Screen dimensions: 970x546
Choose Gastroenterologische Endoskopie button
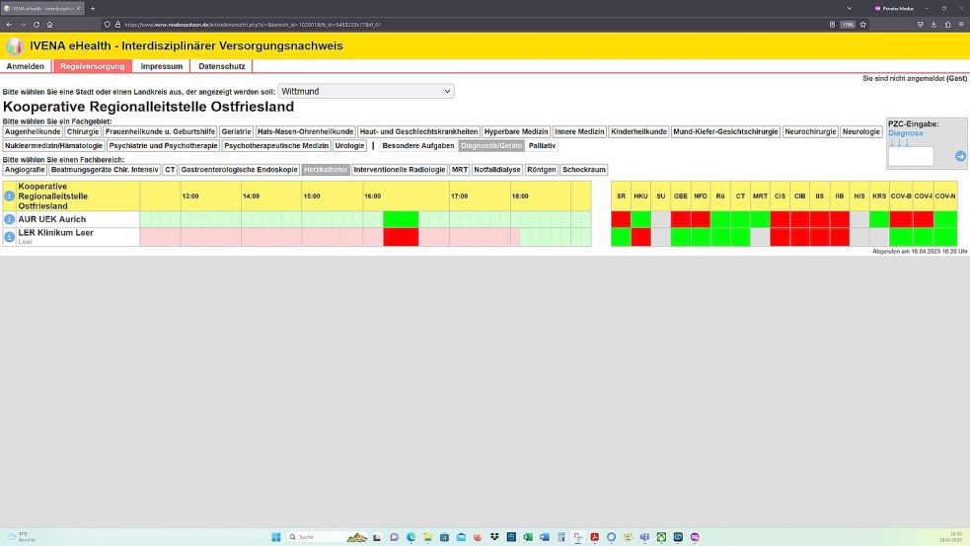click(x=240, y=170)
